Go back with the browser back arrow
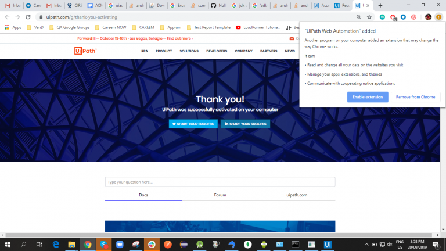446x251 pixels. 7,17
